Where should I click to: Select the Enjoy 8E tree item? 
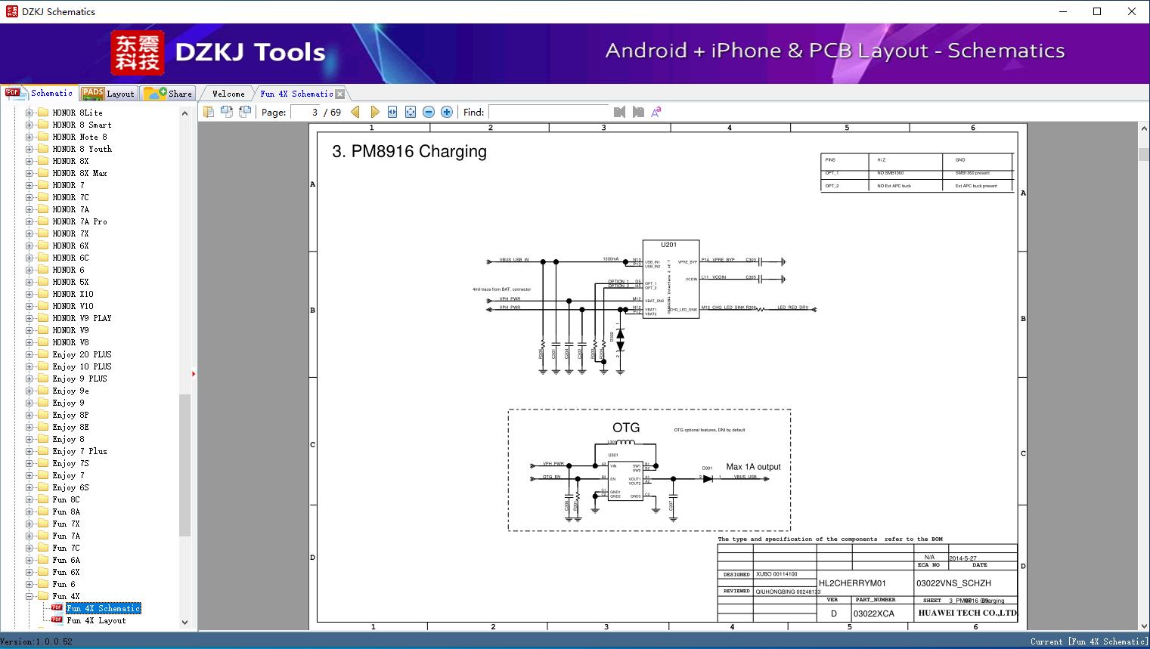(x=70, y=427)
